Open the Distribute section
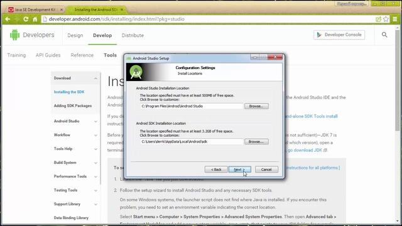This screenshot has width=402, height=226. click(x=133, y=35)
